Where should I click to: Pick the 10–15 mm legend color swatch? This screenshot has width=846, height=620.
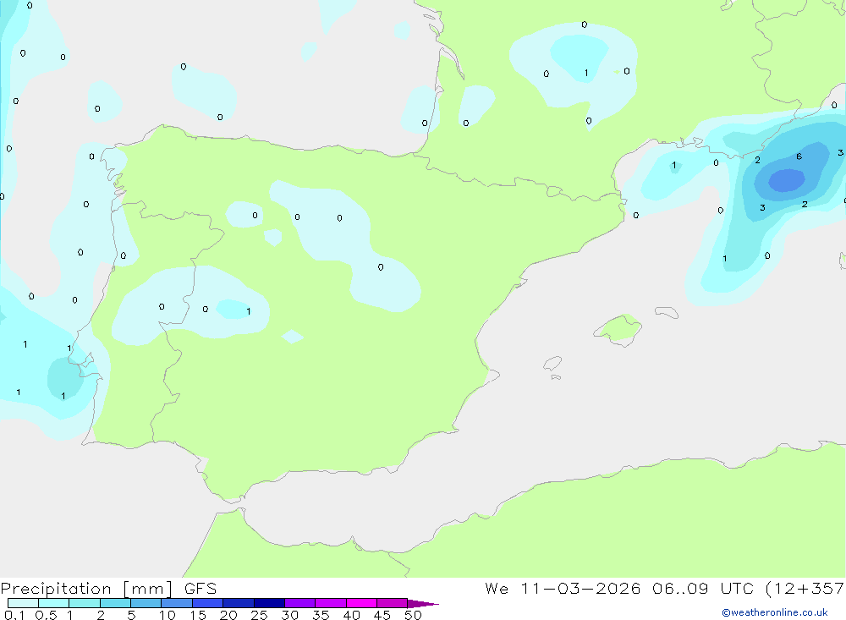[177, 603]
